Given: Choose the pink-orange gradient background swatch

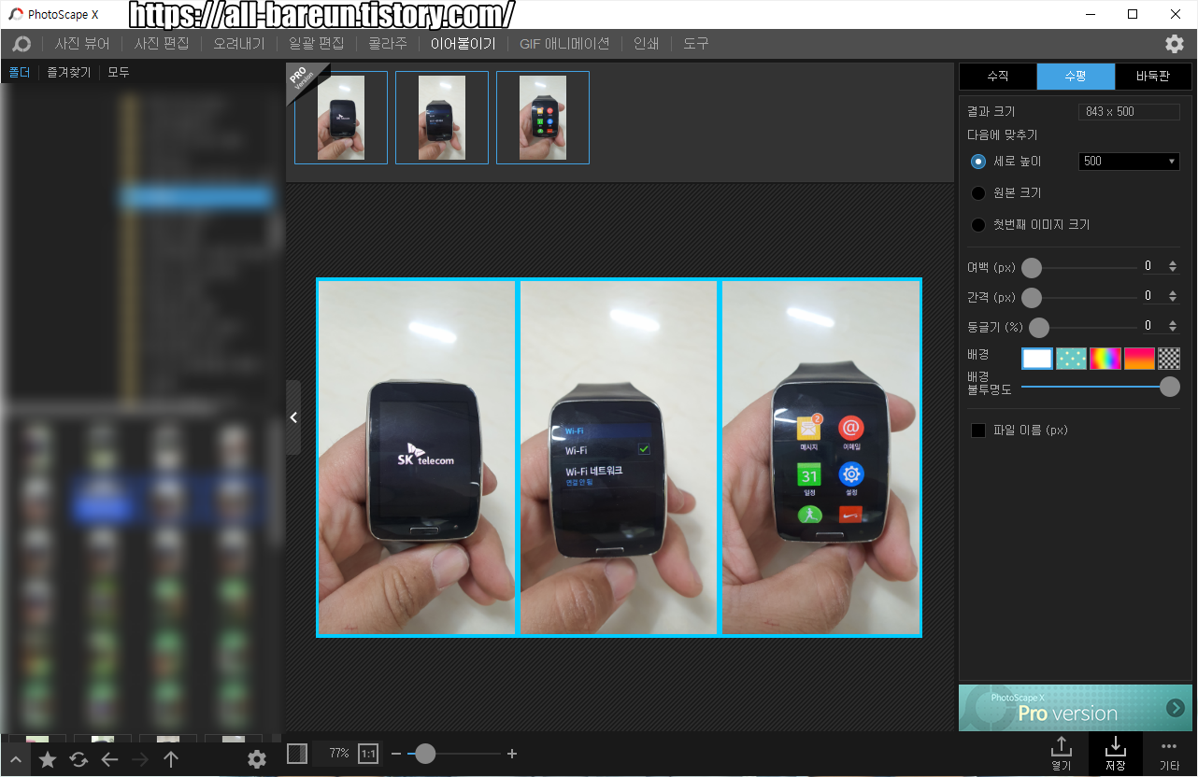Looking at the screenshot, I should coord(1139,359).
